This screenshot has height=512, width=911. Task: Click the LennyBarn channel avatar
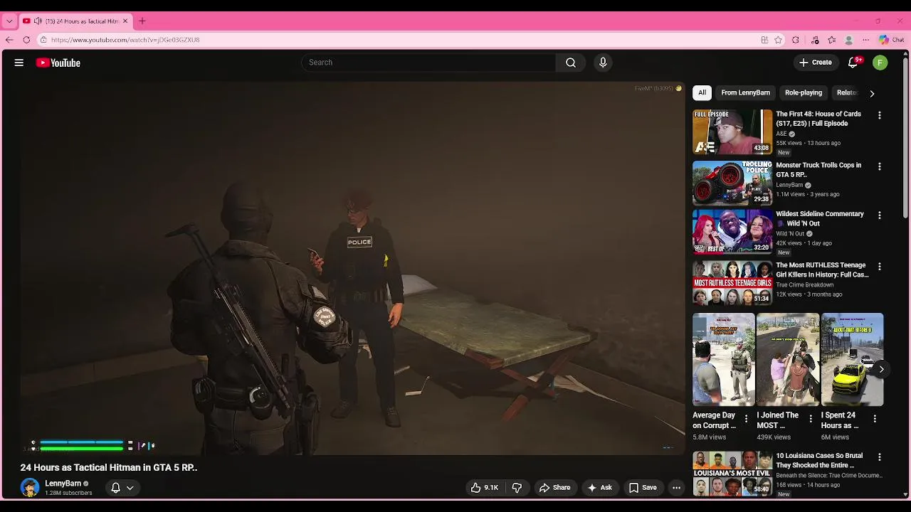click(30, 487)
